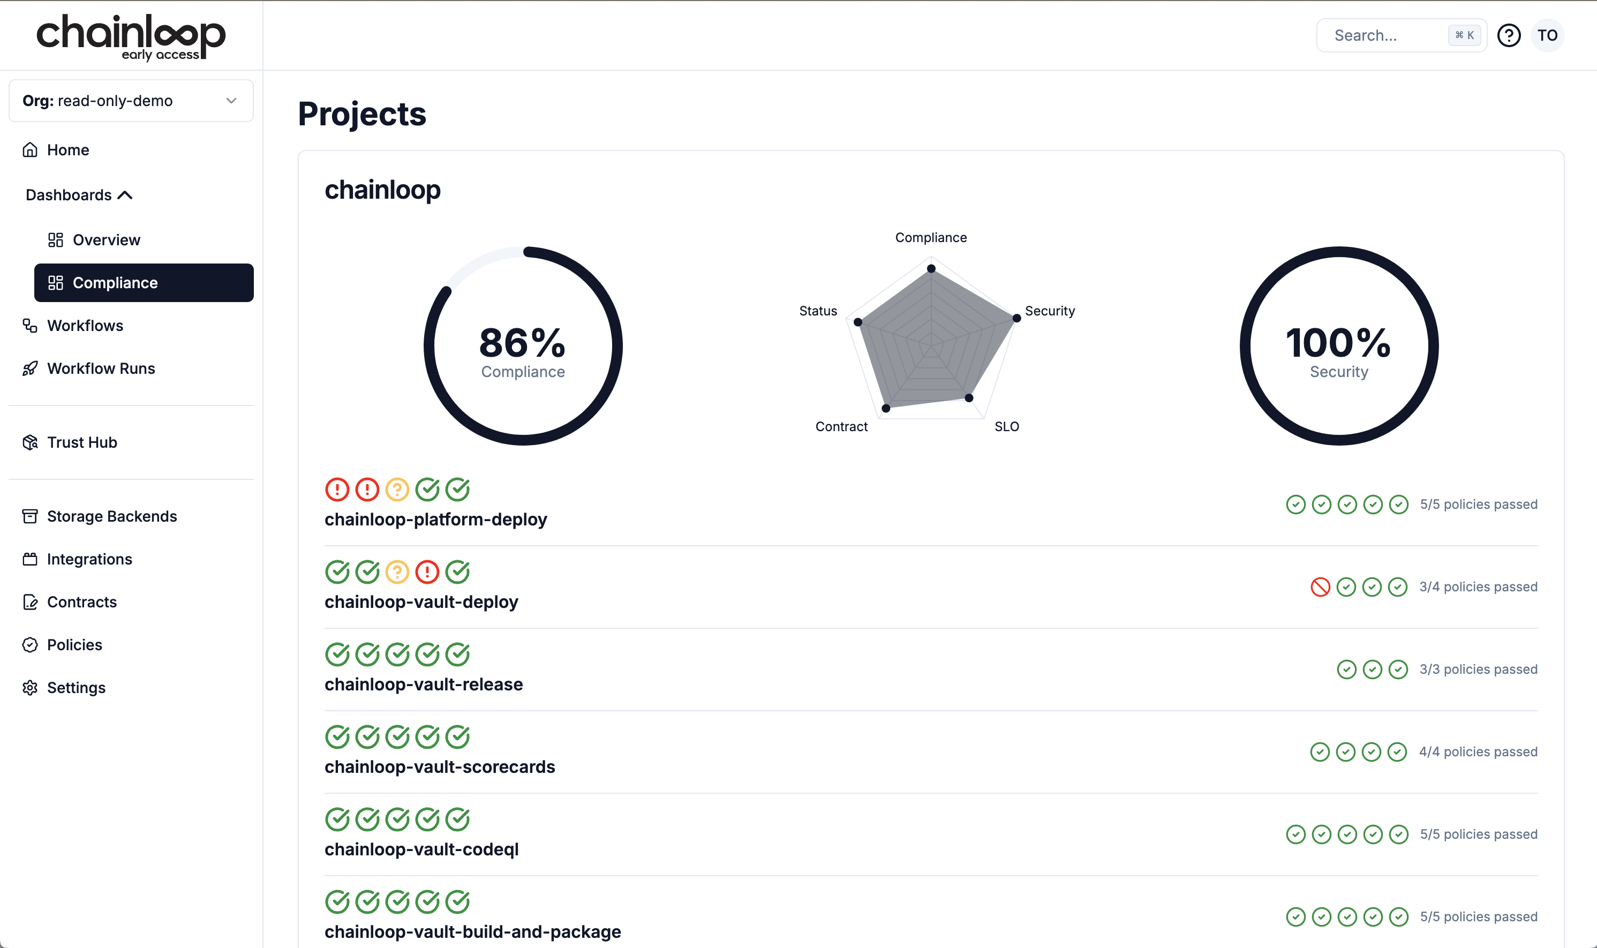The width and height of the screenshot is (1597, 948).
Task: Collapse the Dashboards section chevron
Action: click(125, 195)
